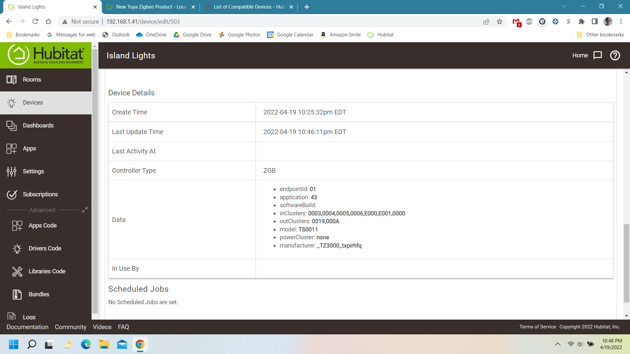This screenshot has width=630, height=354.
Task: Click the Home button top right
Action: 580,55
